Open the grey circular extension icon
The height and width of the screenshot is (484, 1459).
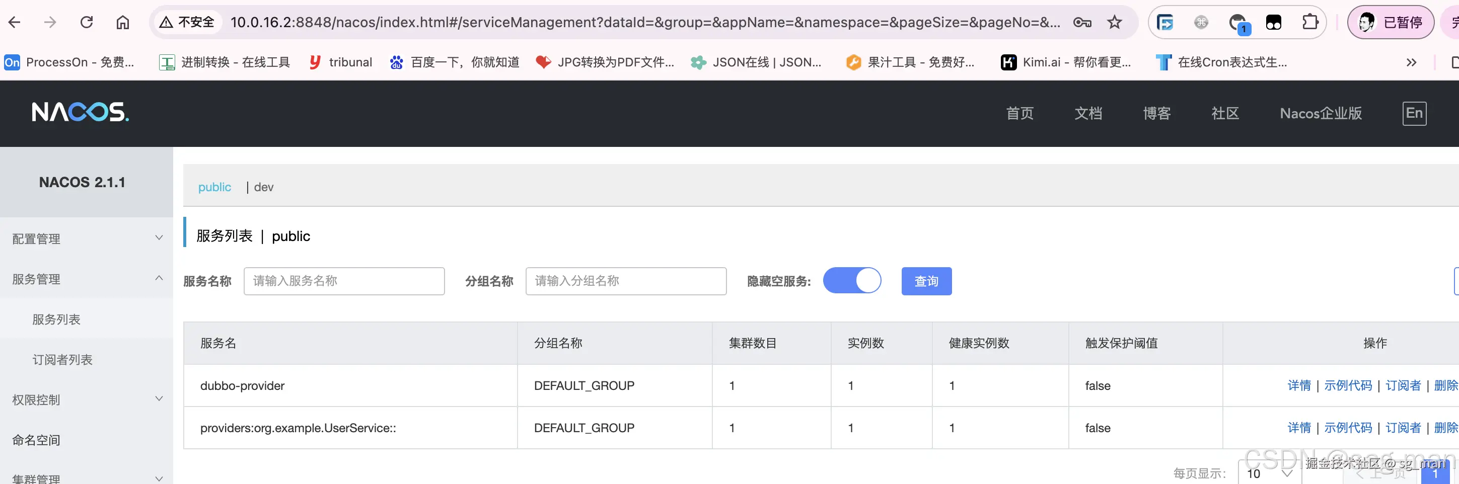click(1201, 23)
